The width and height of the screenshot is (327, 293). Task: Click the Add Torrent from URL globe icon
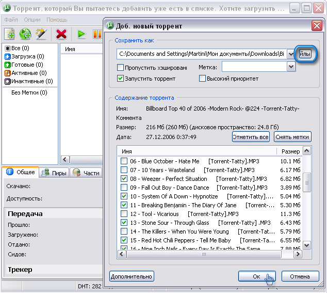pos(25,34)
